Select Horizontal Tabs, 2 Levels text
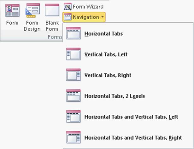 click(x=115, y=96)
